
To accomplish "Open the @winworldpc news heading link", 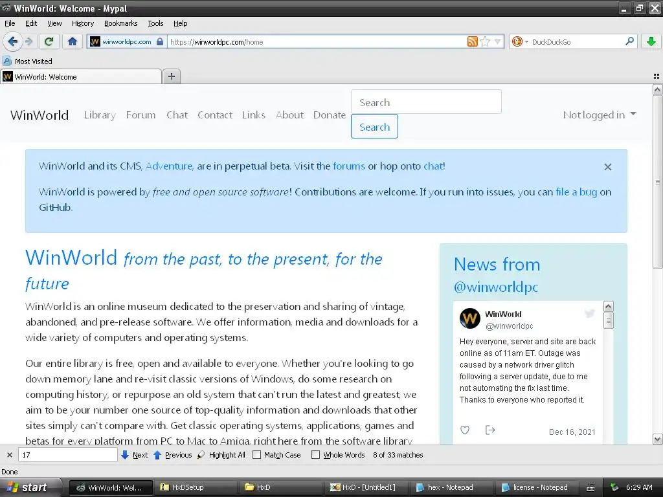I will click(x=495, y=287).
